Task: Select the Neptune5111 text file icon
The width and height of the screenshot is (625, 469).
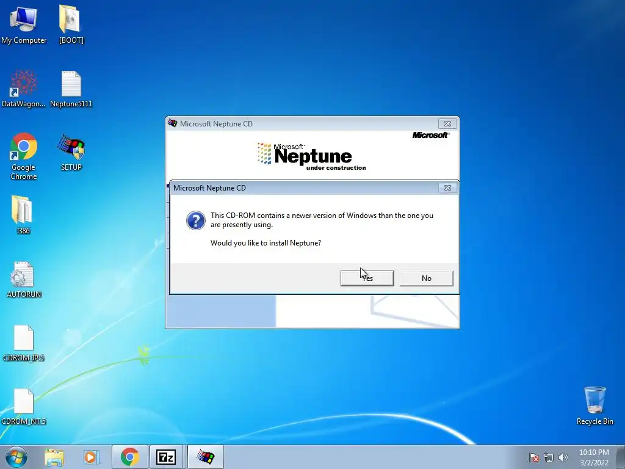Action: [71, 89]
